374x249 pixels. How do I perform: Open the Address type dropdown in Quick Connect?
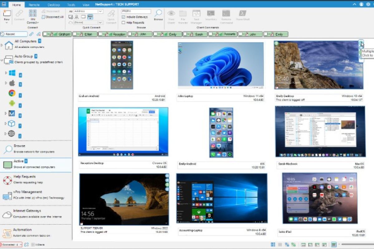[100, 12]
